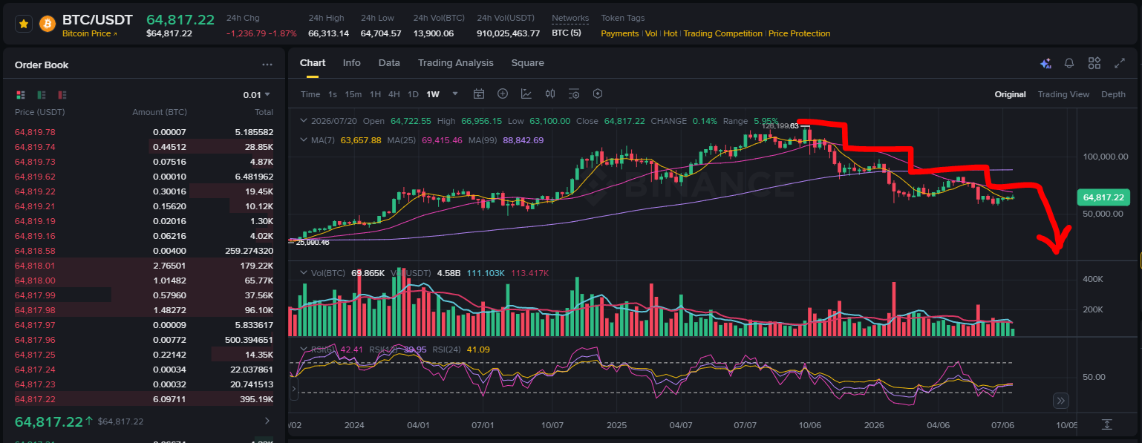Select the 4H time interval

[394, 94]
